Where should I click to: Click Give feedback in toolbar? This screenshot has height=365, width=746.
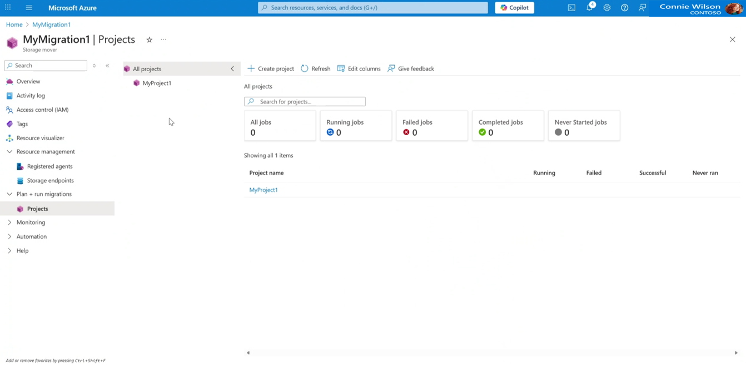[411, 68]
